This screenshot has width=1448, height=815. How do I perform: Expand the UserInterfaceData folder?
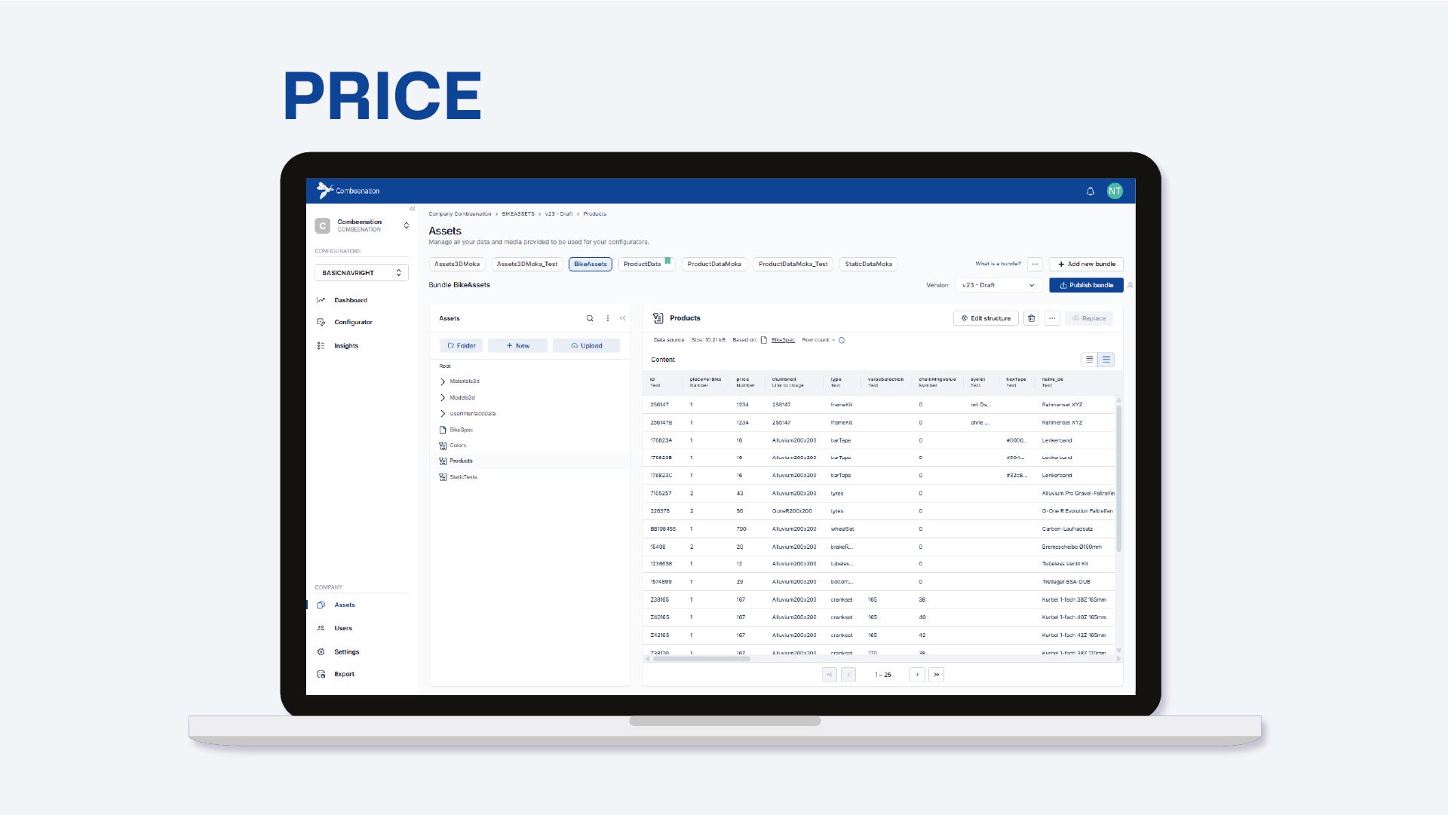[443, 414]
